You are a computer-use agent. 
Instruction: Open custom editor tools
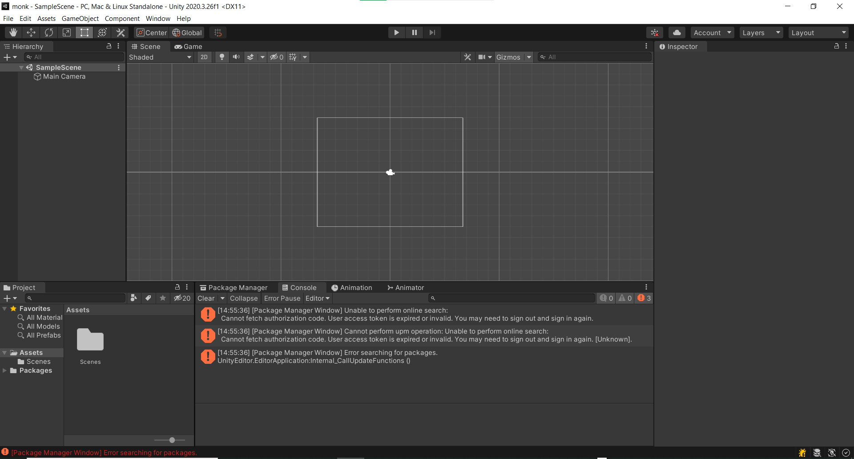point(120,32)
